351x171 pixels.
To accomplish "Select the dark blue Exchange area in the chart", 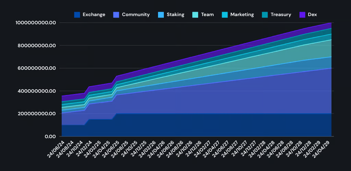I will tap(206, 125).
